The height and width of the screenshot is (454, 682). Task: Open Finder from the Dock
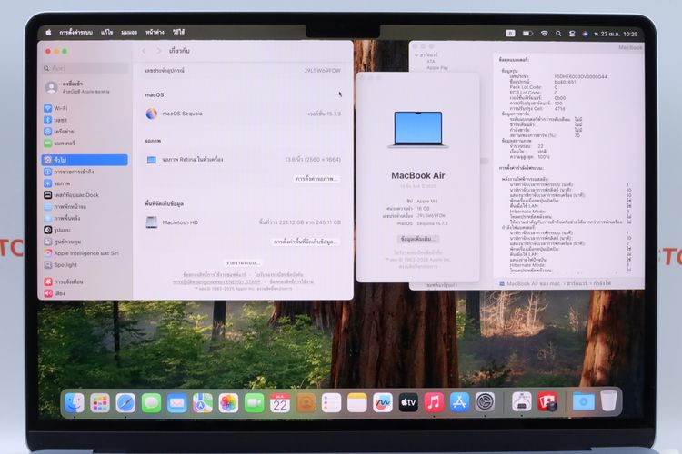[75, 403]
